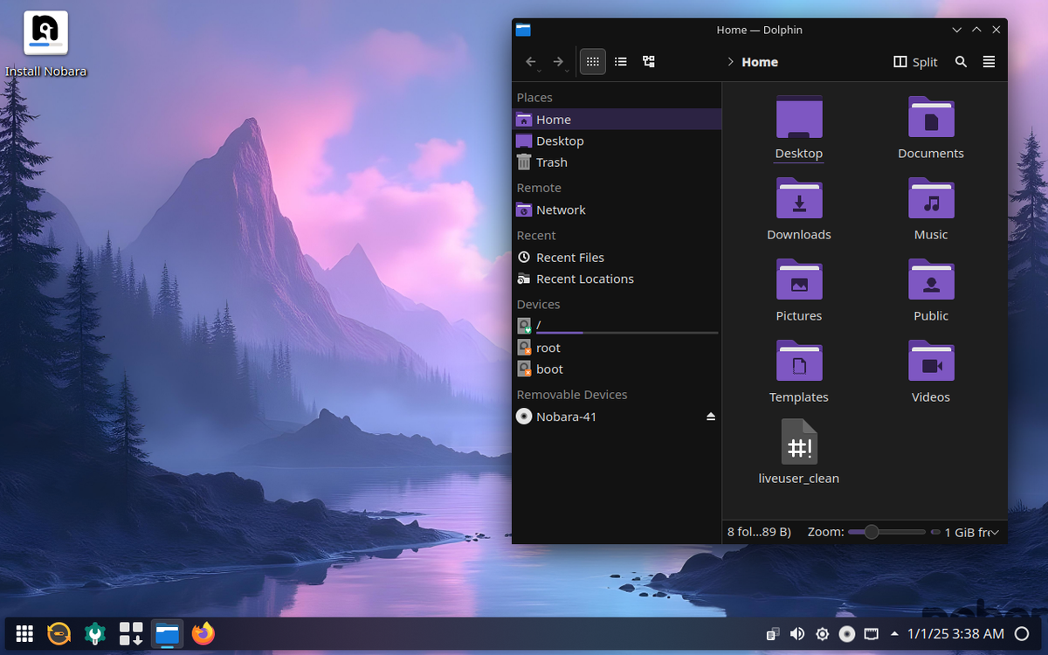Expand the back button history dropdown

click(539, 69)
